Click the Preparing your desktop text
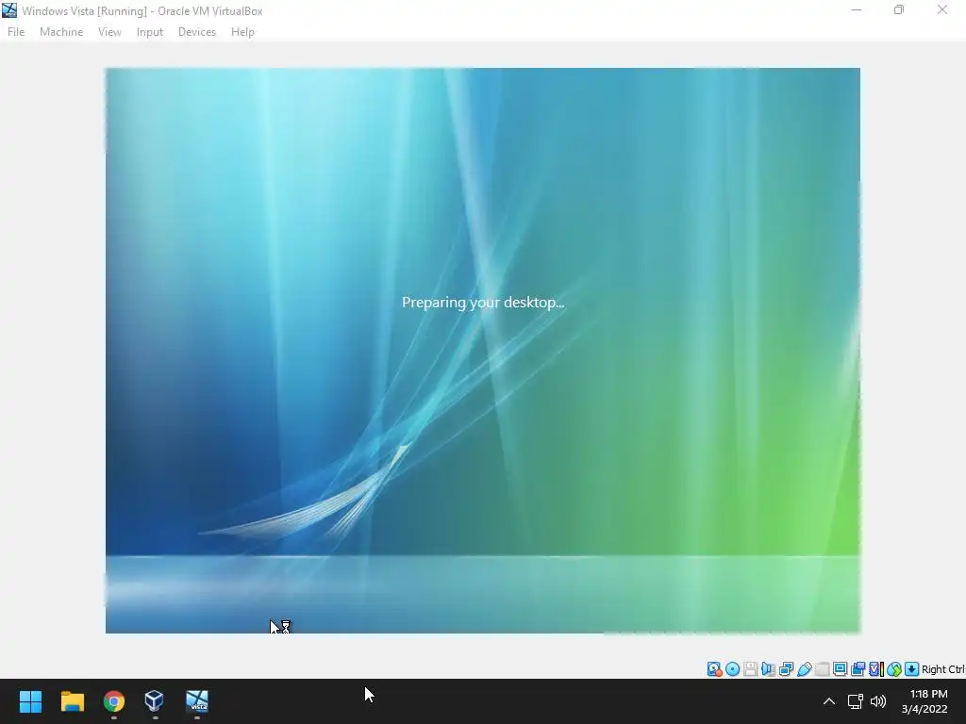Screen dimensions: 966x724 point(482,303)
